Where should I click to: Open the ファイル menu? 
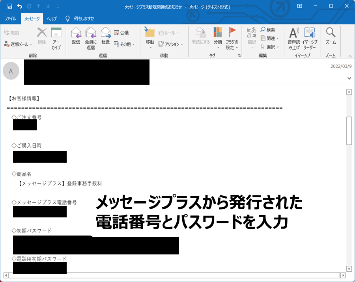point(10,19)
